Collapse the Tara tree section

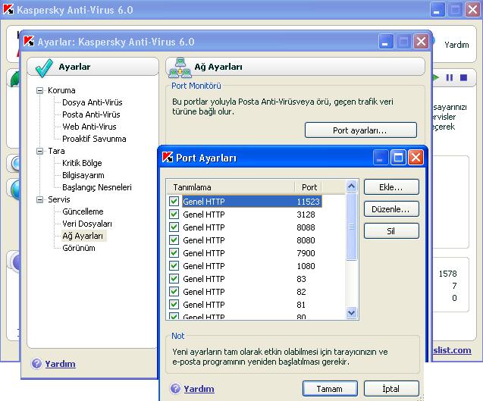coord(40,152)
